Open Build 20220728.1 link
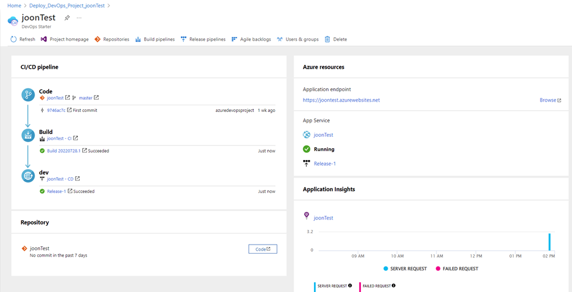This screenshot has height=292, width=572. click(x=64, y=150)
